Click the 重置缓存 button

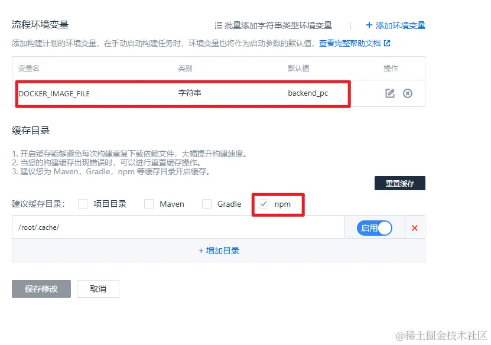click(400, 183)
